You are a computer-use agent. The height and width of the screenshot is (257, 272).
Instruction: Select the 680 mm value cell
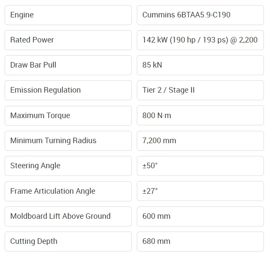point(200,241)
